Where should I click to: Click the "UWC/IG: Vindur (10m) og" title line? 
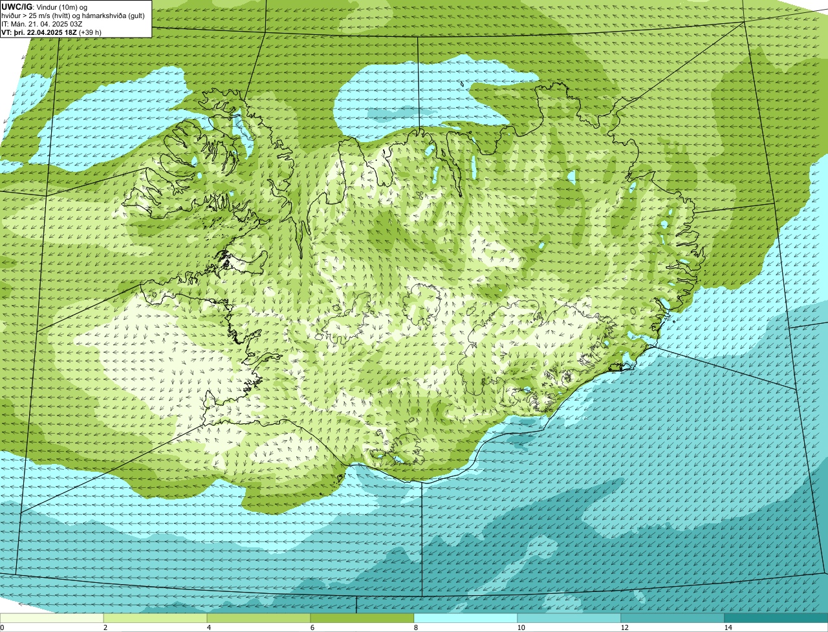(44, 7)
